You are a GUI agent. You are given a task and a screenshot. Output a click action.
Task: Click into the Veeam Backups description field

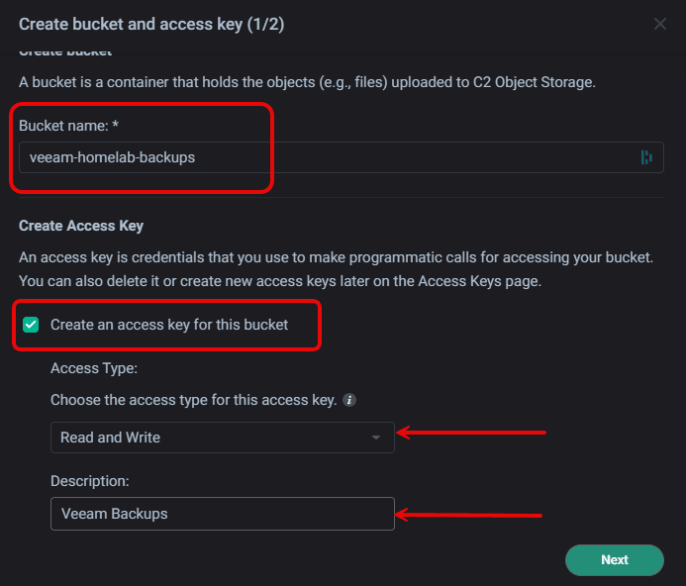click(222, 514)
